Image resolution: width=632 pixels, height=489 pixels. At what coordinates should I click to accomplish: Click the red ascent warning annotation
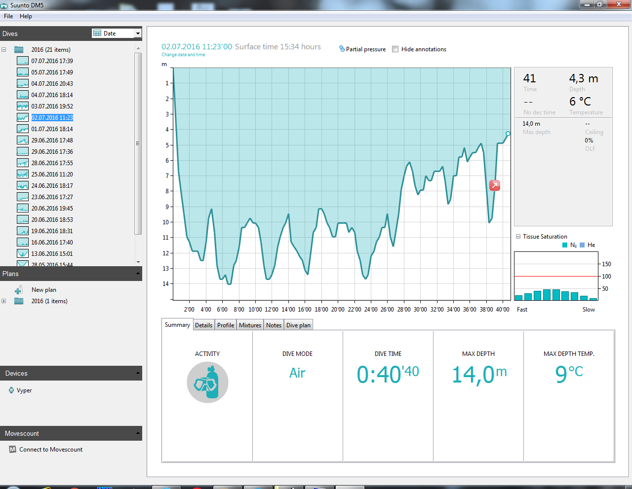coord(495,185)
